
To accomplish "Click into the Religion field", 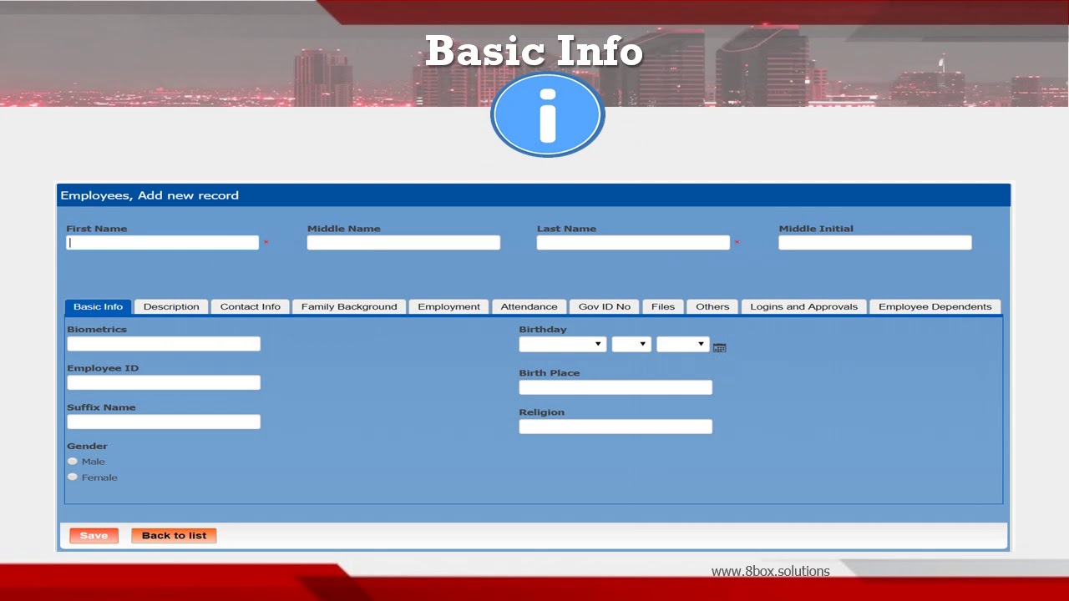I will [616, 427].
